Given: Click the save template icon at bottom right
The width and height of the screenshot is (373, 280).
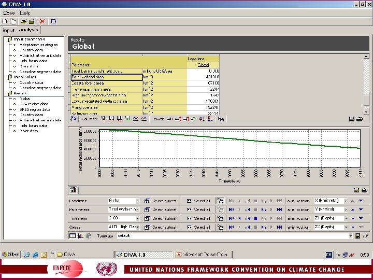Looking at the screenshot, I should pos(357,235).
